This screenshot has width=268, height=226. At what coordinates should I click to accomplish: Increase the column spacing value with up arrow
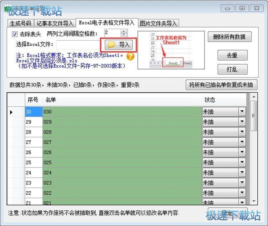point(124,31)
